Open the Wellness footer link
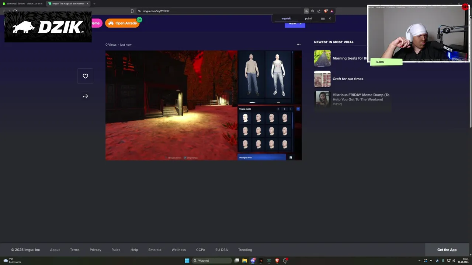 tap(179, 250)
